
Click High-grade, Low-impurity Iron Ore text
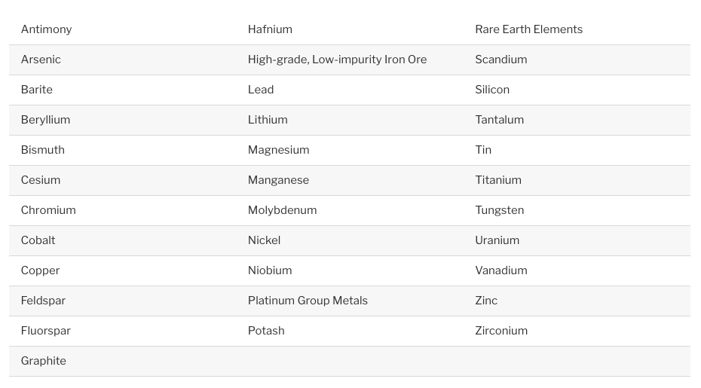(x=338, y=60)
